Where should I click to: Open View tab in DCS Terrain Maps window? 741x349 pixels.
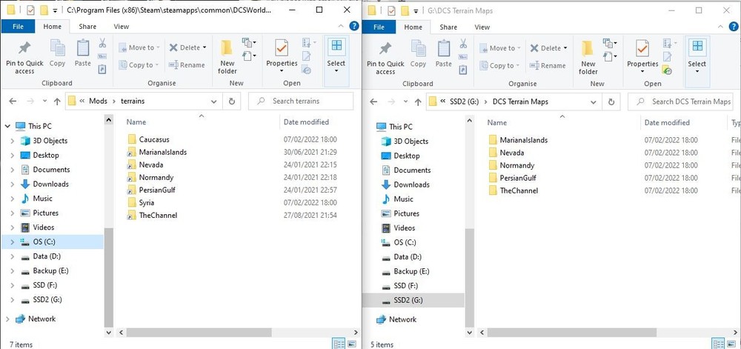pyautogui.click(x=482, y=27)
